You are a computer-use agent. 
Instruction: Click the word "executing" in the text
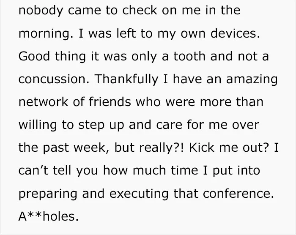(139, 194)
